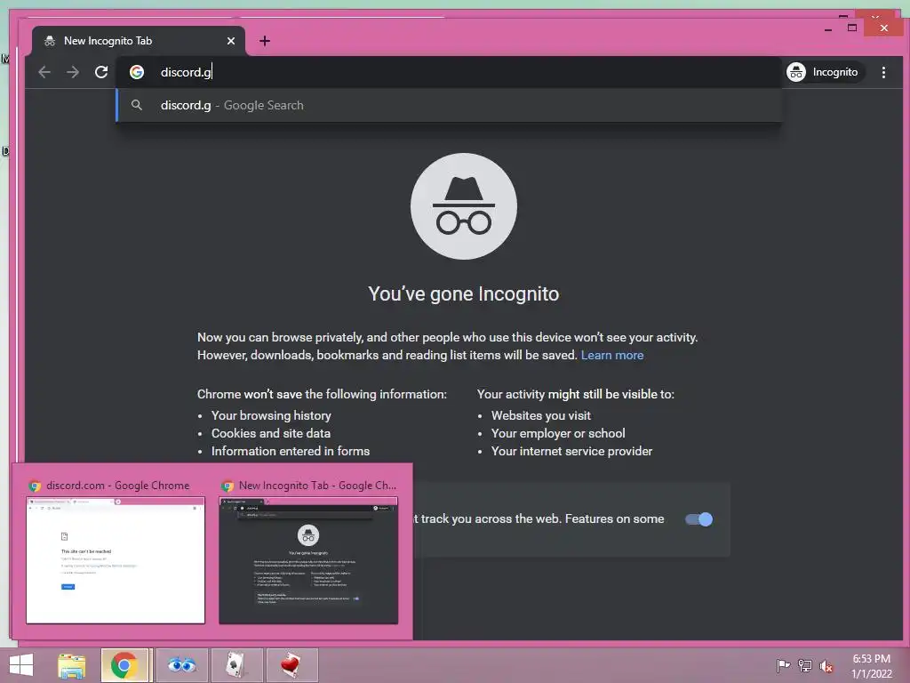Click the back navigation arrow
The height and width of the screenshot is (683, 910).
44,72
